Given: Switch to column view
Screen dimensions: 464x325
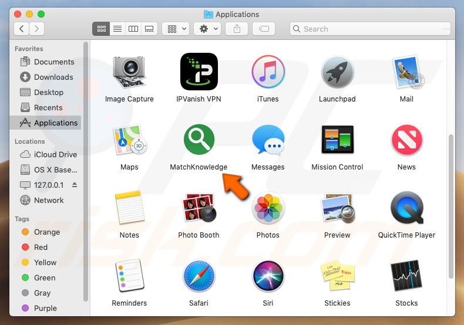Looking at the screenshot, I should tap(133, 29).
